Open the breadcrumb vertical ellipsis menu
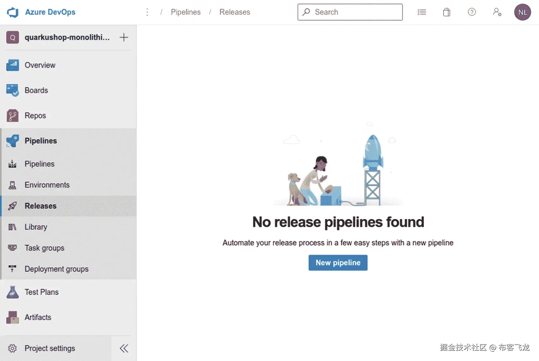539x361 pixels. (x=147, y=12)
